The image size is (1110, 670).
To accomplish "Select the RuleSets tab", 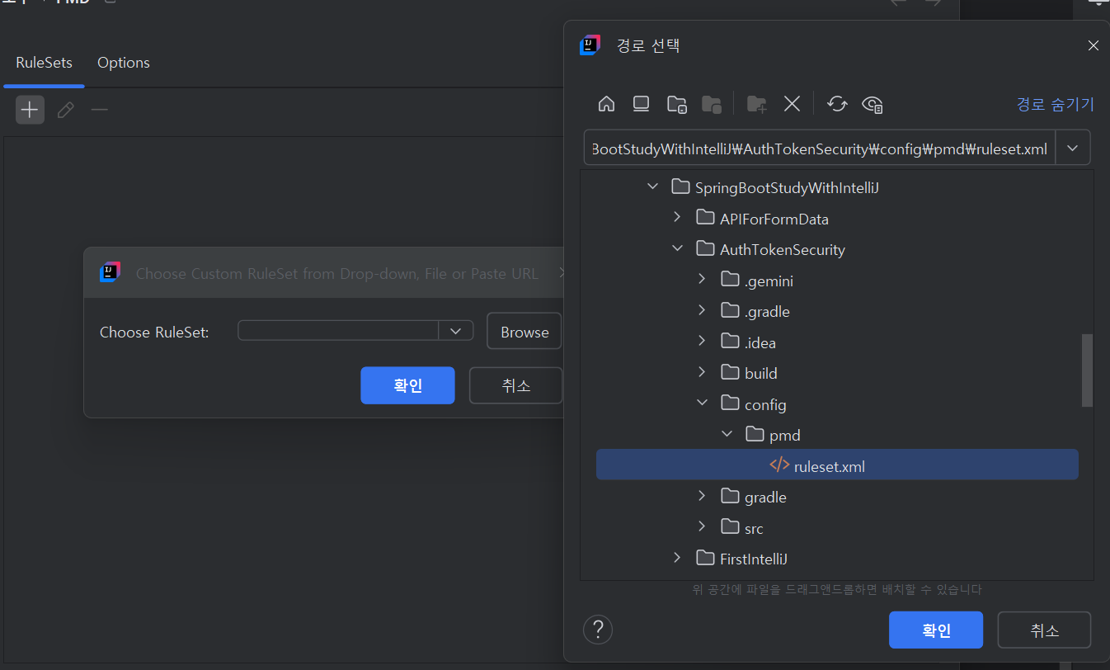I will (x=44, y=63).
